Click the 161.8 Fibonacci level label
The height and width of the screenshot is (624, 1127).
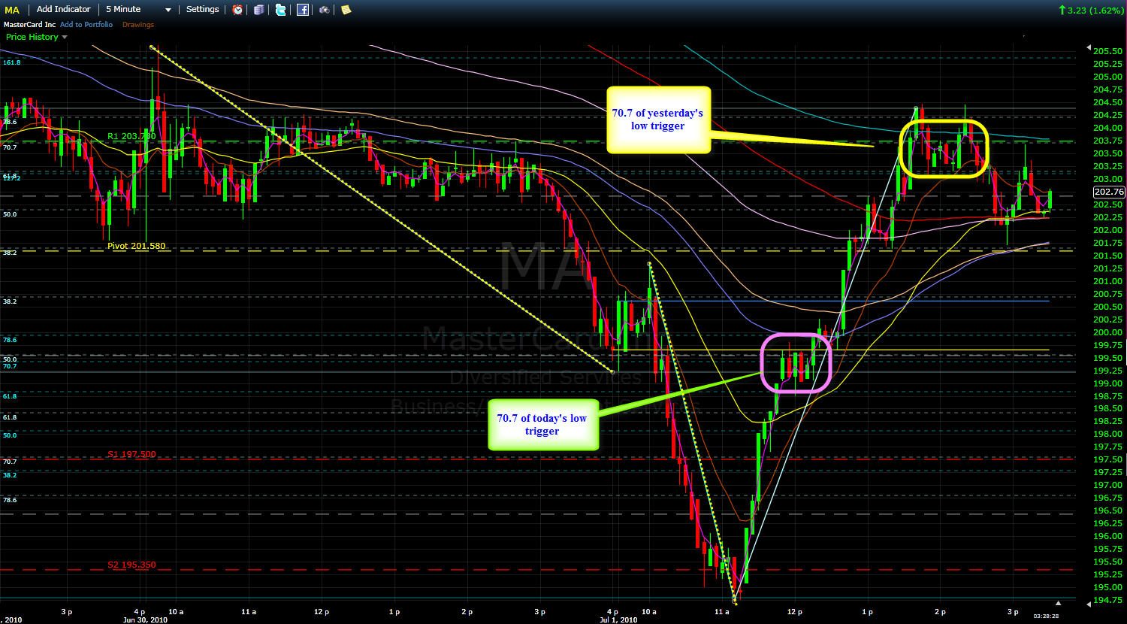point(12,62)
